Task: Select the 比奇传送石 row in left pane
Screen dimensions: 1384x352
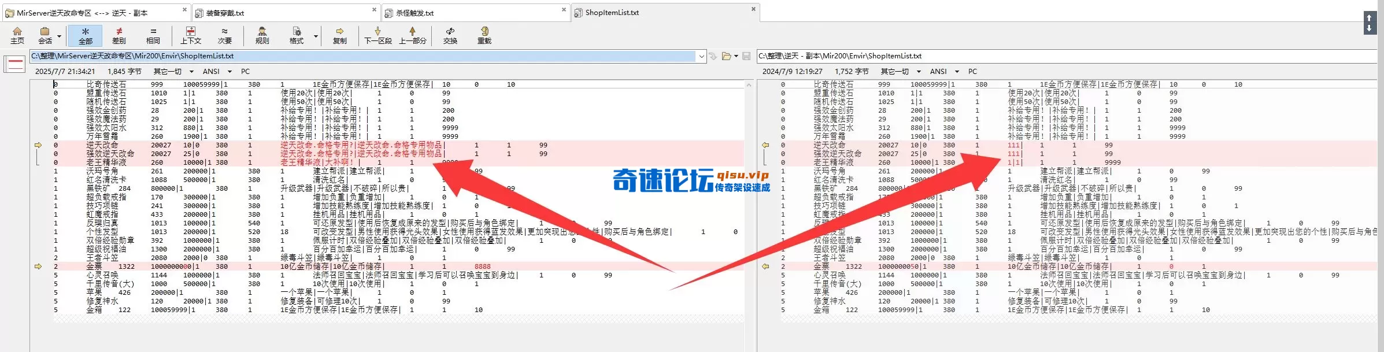Action: (387, 84)
